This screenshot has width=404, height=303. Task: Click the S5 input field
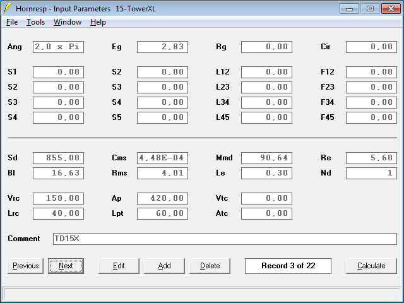163,117
